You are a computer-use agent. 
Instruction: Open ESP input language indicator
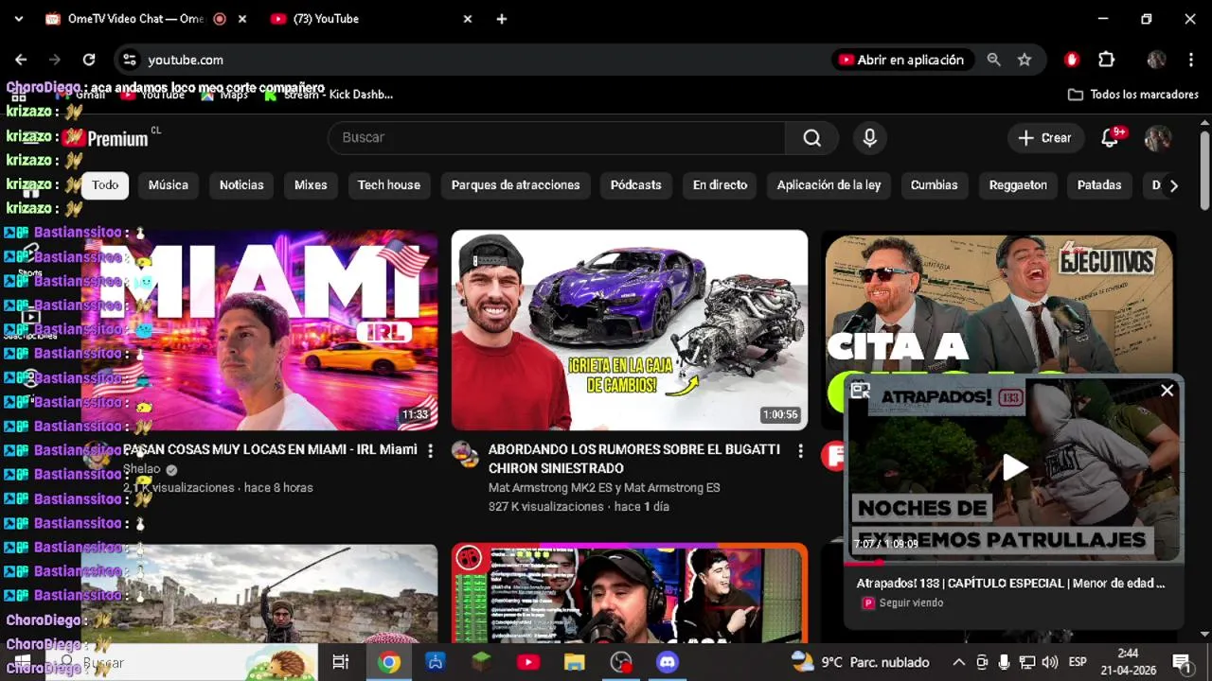coord(1078,662)
